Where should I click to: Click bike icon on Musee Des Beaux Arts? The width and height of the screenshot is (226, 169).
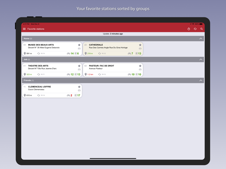point(68,53)
